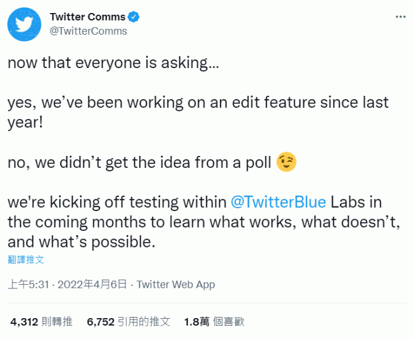
Task: Open the @TwitterComms handle
Action: click(88, 31)
